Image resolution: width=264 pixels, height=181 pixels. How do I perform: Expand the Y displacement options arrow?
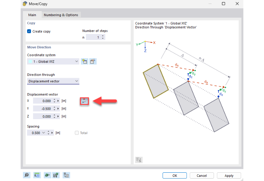click(x=58, y=109)
